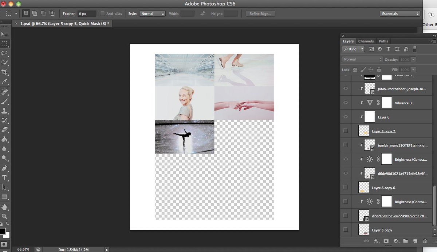This screenshot has width=437, height=252.
Task: Select the Brush tool
Action: (5, 101)
